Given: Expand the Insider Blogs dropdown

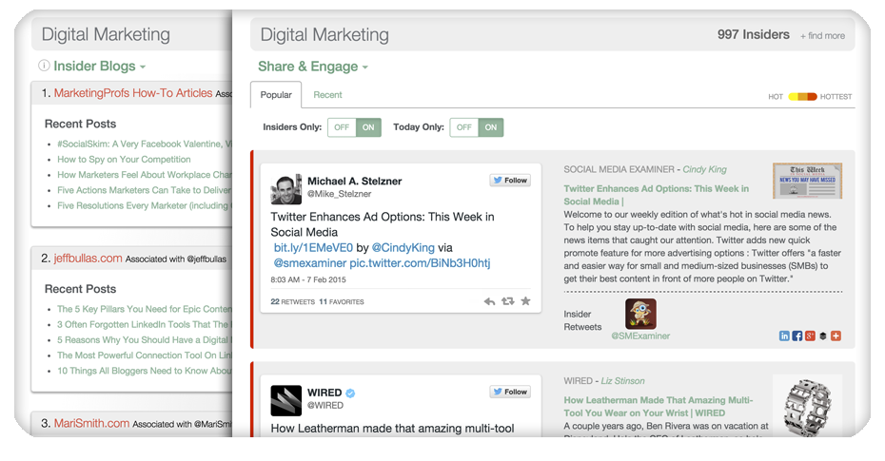Looking at the screenshot, I should pyautogui.click(x=99, y=66).
